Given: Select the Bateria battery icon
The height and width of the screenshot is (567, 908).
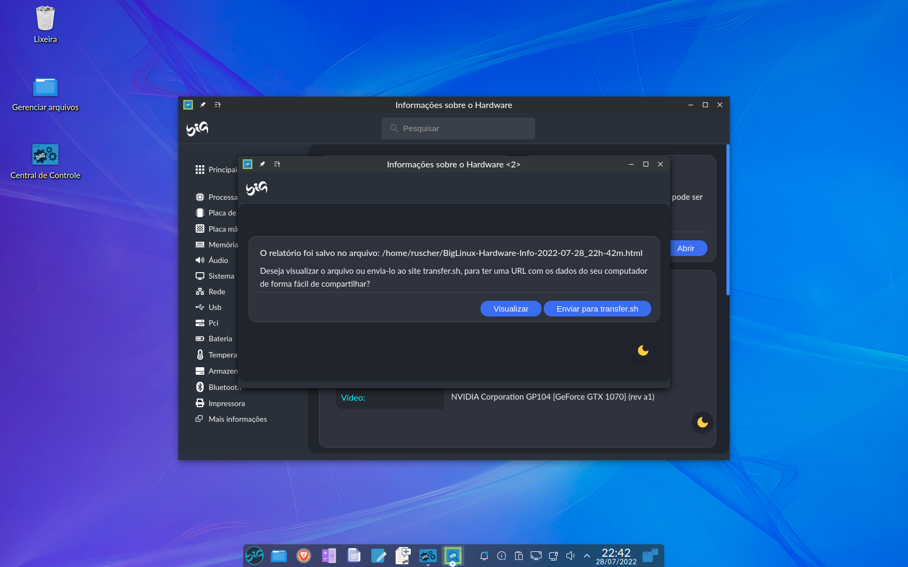Looking at the screenshot, I should (200, 339).
